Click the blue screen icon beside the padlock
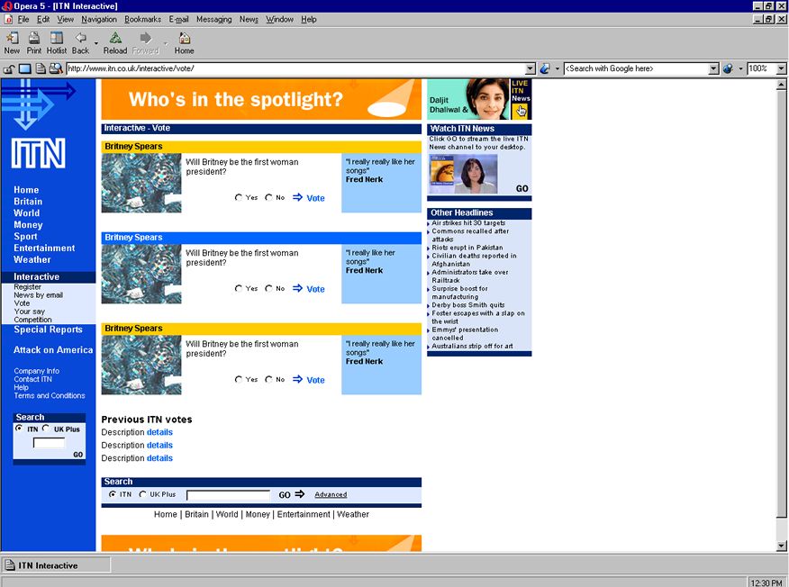This screenshot has width=789, height=587. pos(24,69)
